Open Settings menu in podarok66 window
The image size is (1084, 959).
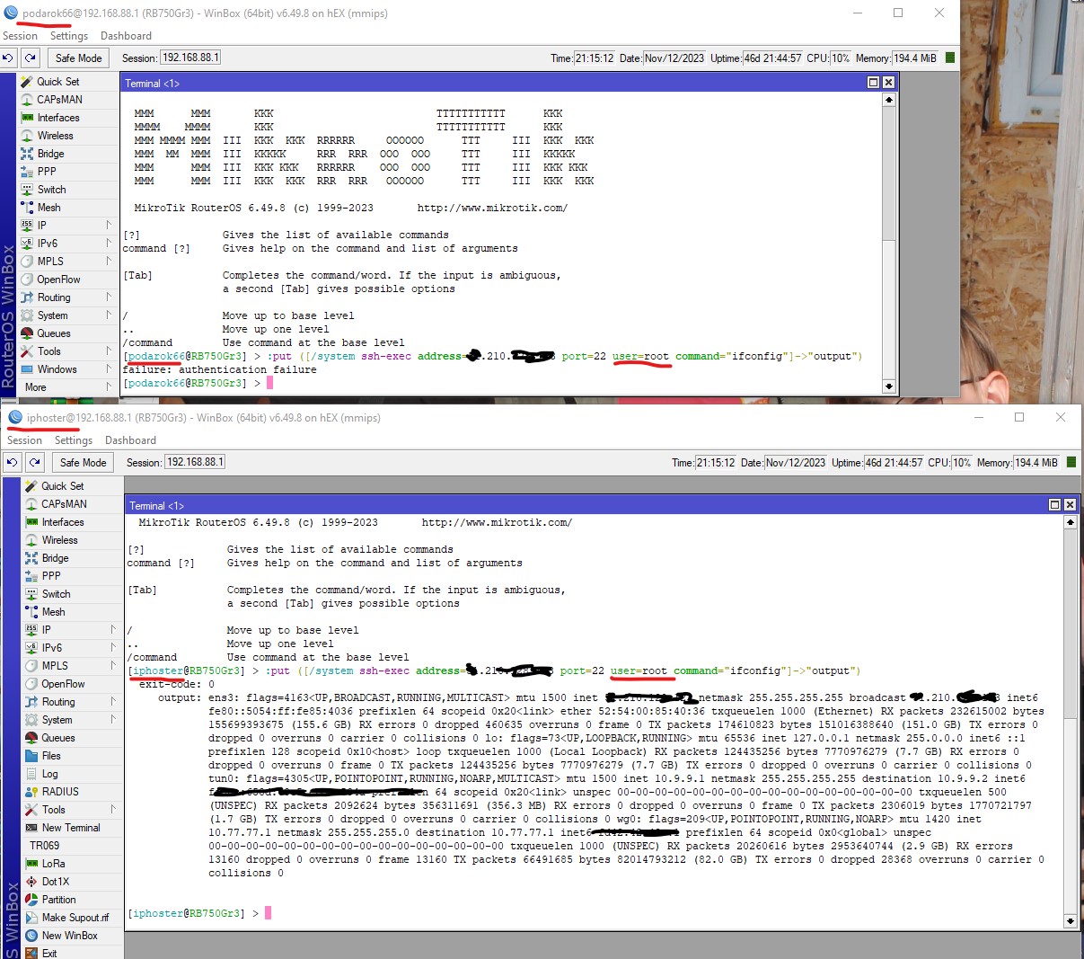[69, 36]
